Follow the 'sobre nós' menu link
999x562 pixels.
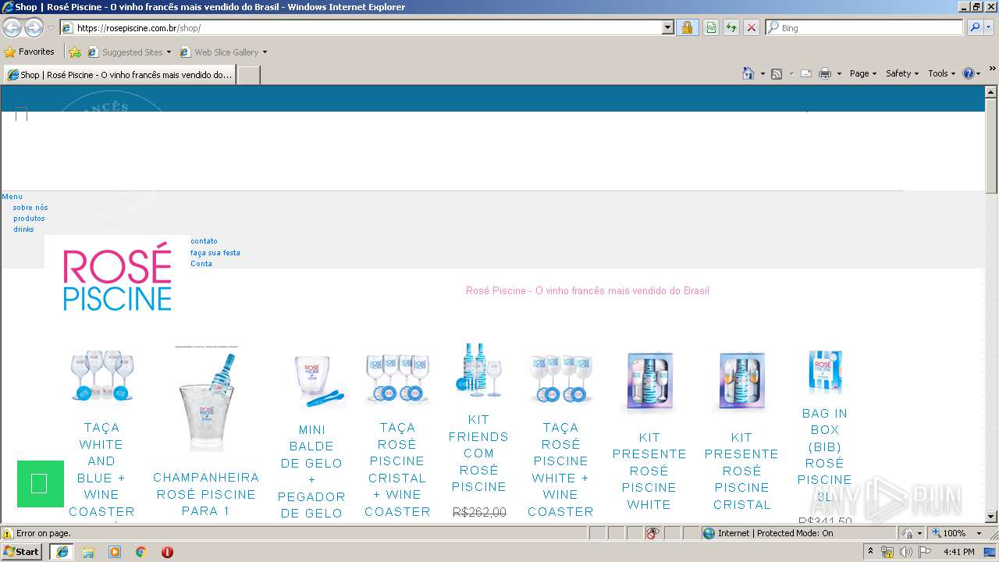[30, 208]
